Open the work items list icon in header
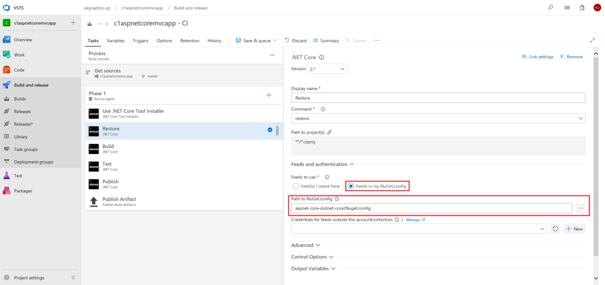The height and width of the screenshot is (285, 605). 567,7
